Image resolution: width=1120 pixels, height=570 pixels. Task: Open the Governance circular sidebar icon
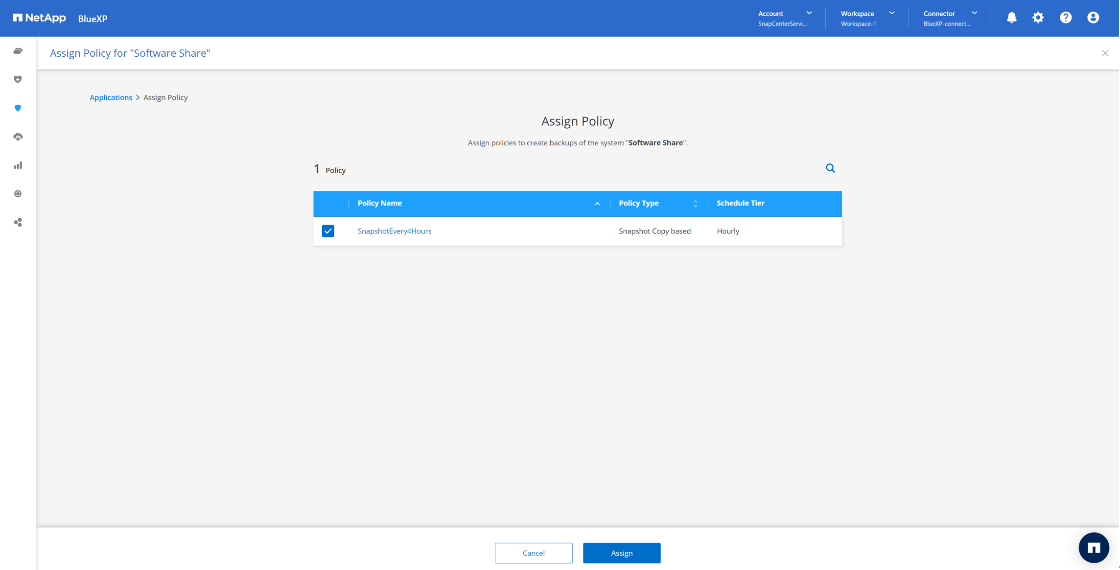coord(18,194)
